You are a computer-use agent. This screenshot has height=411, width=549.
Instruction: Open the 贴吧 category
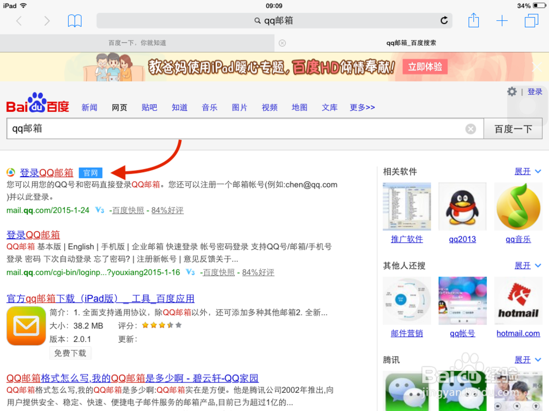(x=149, y=107)
